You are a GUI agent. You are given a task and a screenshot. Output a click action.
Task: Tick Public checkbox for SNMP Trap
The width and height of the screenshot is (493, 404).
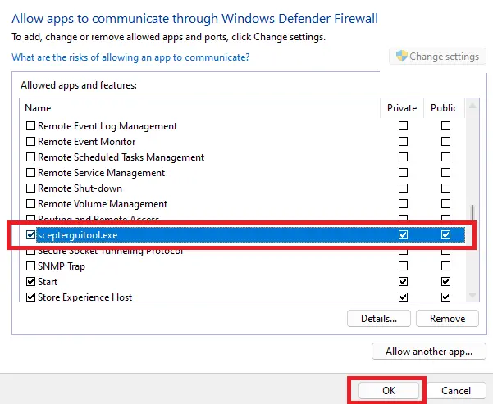click(445, 266)
